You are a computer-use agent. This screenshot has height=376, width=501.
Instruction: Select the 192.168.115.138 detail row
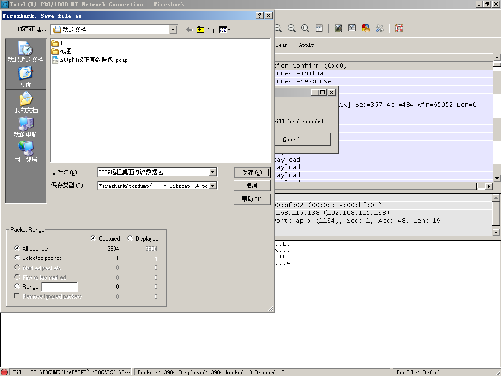coord(384,213)
